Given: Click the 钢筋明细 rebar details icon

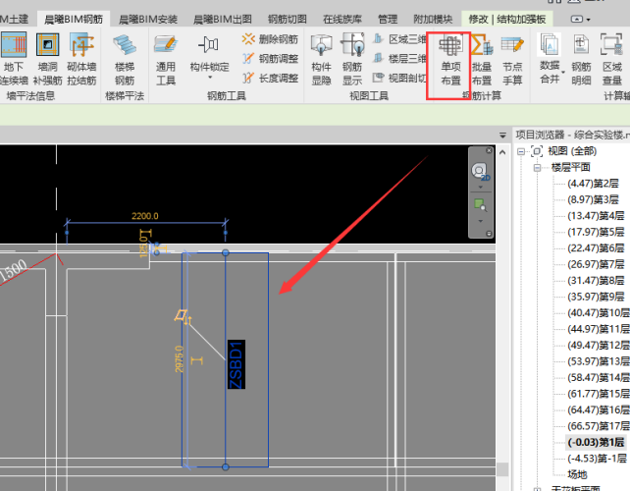Looking at the screenshot, I should click(582, 60).
